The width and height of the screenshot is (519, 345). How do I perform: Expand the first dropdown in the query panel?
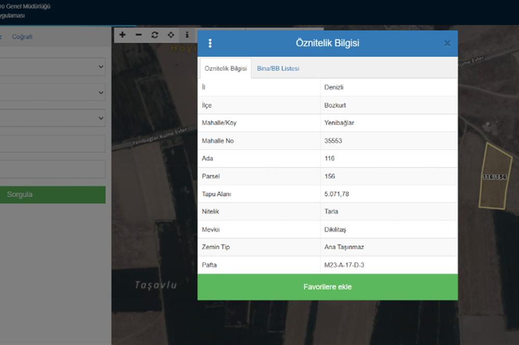(52, 67)
